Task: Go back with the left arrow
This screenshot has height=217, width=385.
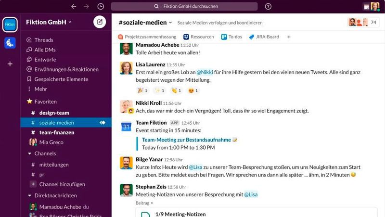Action: pos(74,6)
